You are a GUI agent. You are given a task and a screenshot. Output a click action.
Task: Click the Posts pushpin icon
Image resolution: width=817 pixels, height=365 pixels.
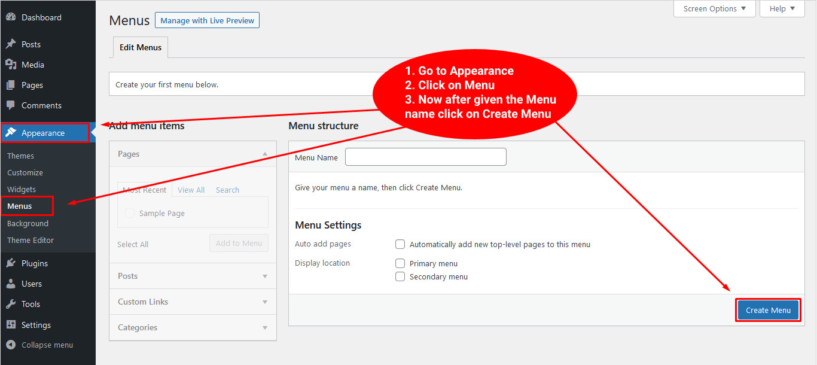pos(11,44)
